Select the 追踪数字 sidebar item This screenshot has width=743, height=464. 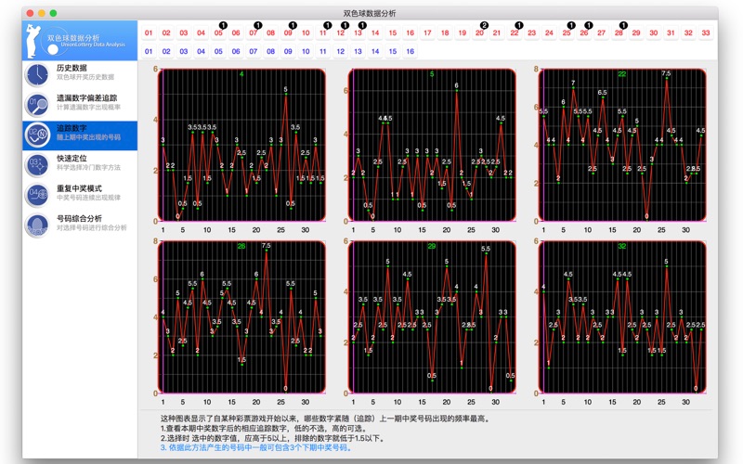pyautogui.click(x=80, y=135)
